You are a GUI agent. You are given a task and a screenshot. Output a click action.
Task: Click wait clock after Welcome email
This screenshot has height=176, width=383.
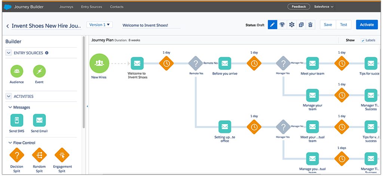tap(166, 63)
